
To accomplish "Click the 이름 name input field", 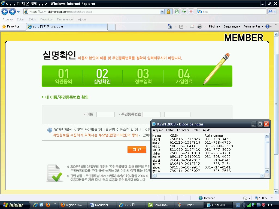I will [x=105, y=114].
